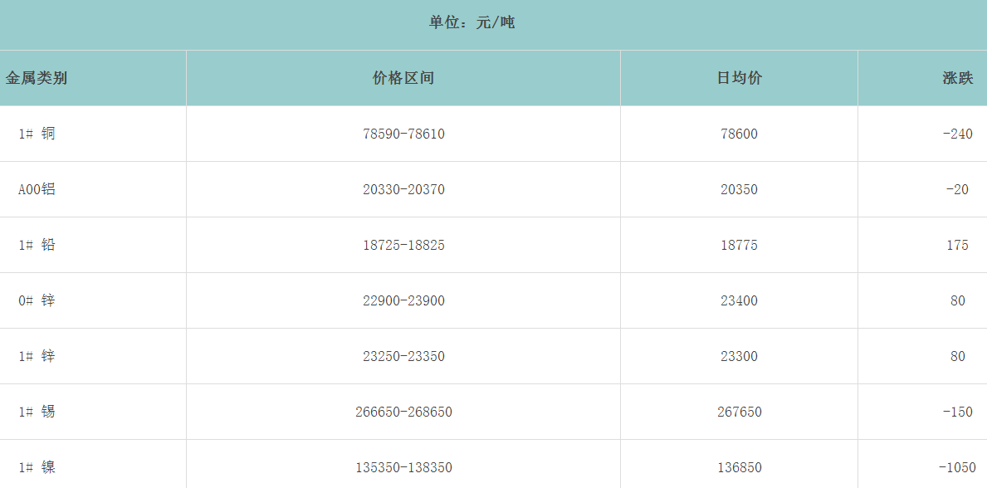Image resolution: width=987 pixels, height=488 pixels.
Task: Select the 日均价 column header
Action: tap(739, 78)
